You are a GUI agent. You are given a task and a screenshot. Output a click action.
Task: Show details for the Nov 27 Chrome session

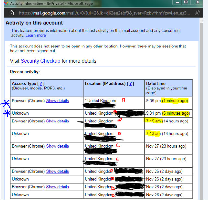click(57, 146)
